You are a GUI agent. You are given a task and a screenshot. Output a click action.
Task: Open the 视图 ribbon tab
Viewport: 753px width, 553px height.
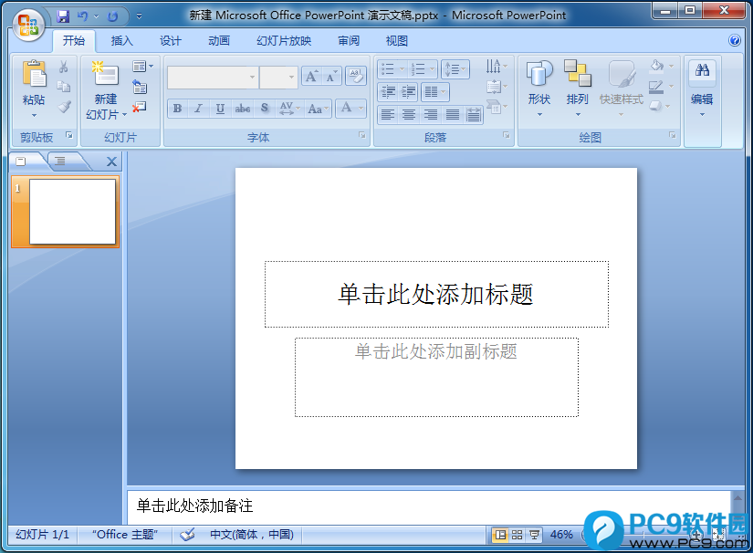pos(397,41)
